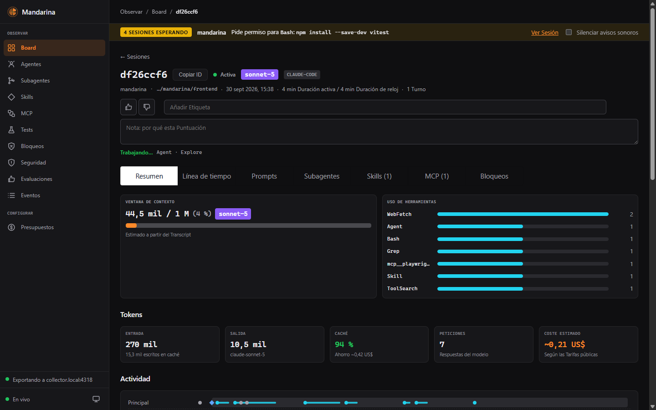Select the Subagentes tab
Viewport: 656px width, 410px height.
pyautogui.click(x=322, y=176)
